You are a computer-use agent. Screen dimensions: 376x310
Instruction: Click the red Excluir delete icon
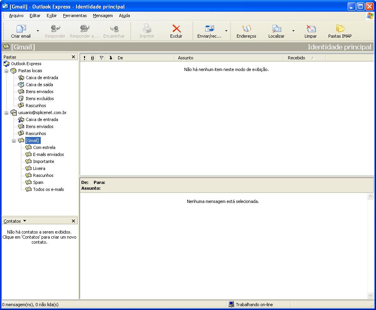(176, 29)
